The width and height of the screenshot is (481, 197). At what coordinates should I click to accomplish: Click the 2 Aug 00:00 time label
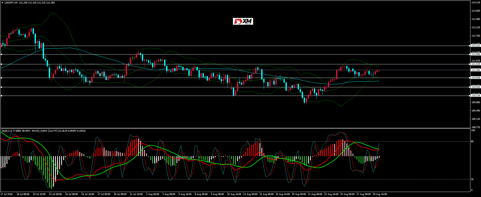coord(153,194)
